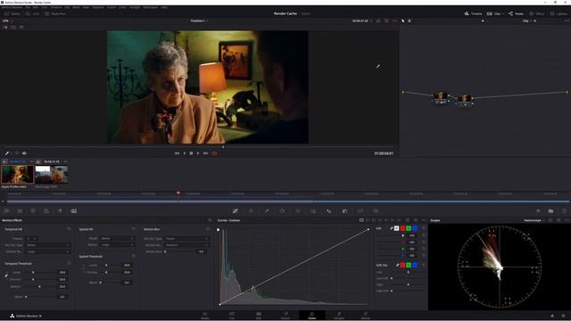Toggle curve channel ganging link
The height and width of the screenshot is (321, 571).
coord(392,228)
